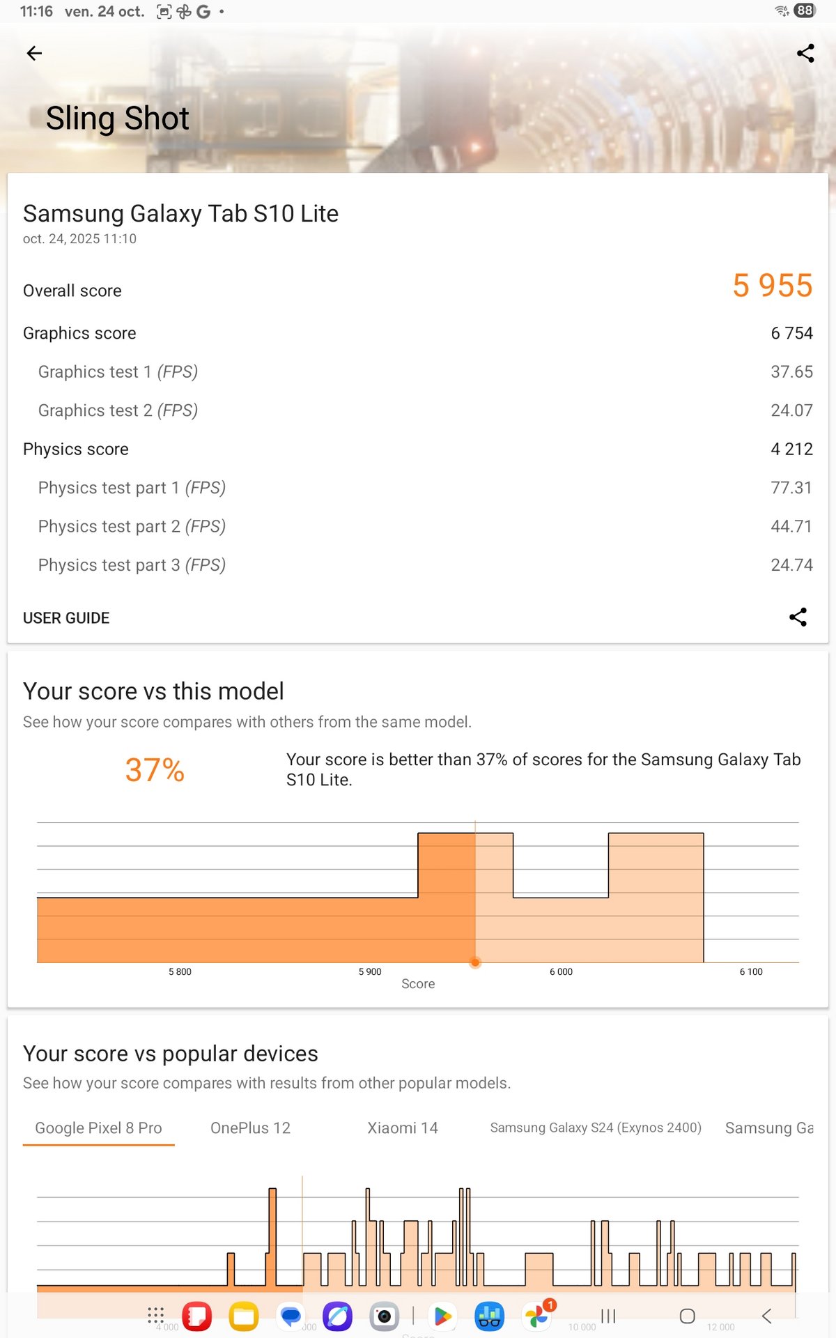This screenshot has height=1338, width=836.
Task: Tap the orange score marker on histogram
Action: [475, 963]
